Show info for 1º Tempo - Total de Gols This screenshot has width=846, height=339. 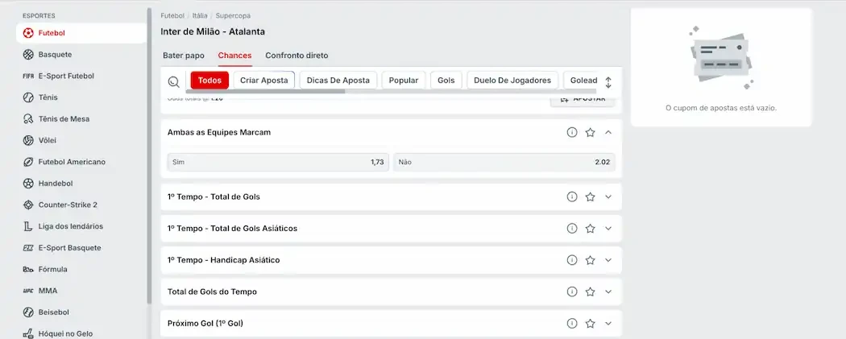572,196
